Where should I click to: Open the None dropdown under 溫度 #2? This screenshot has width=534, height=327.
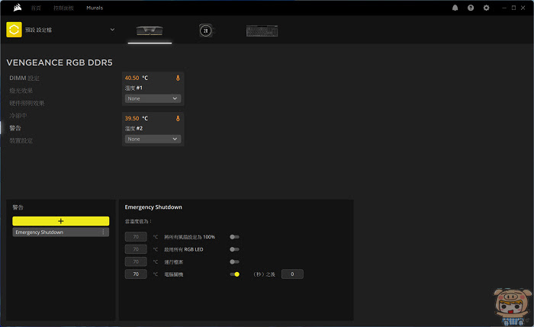(x=153, y=139)
